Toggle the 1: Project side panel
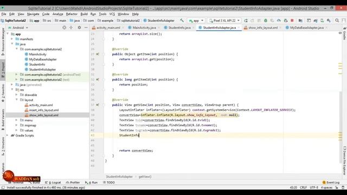Viewport: 347px width, 195px height. 3,69
